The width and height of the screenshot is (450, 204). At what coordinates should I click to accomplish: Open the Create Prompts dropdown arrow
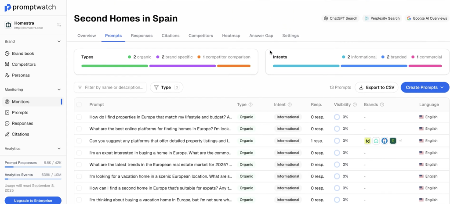pos(442,87)
